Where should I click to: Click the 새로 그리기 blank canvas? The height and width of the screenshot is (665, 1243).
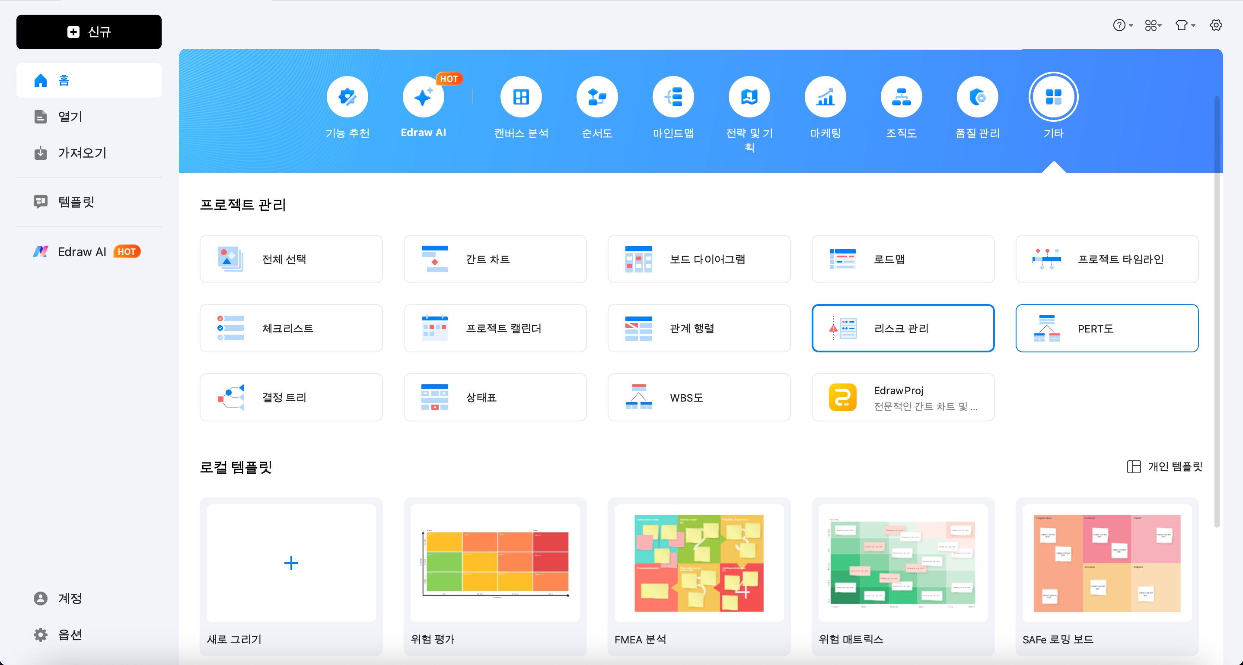coord(291,563)
